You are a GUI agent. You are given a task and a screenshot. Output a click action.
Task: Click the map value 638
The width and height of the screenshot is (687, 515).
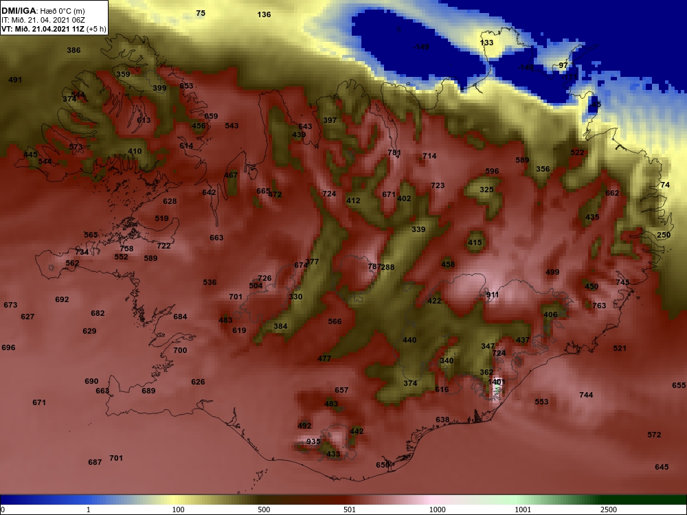pos(442,420)
